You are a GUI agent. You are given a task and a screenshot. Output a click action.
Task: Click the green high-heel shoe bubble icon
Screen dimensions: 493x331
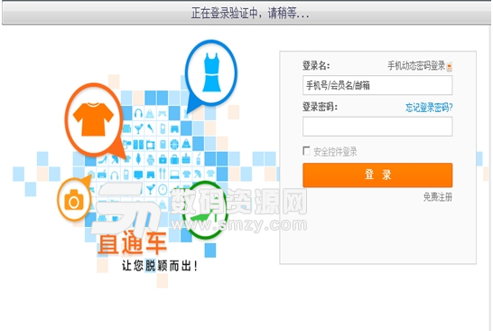click(205, 211)
